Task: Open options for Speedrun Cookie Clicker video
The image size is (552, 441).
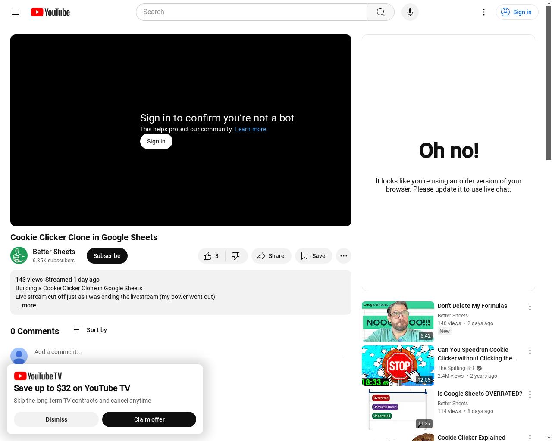Action: click(530, 351)
